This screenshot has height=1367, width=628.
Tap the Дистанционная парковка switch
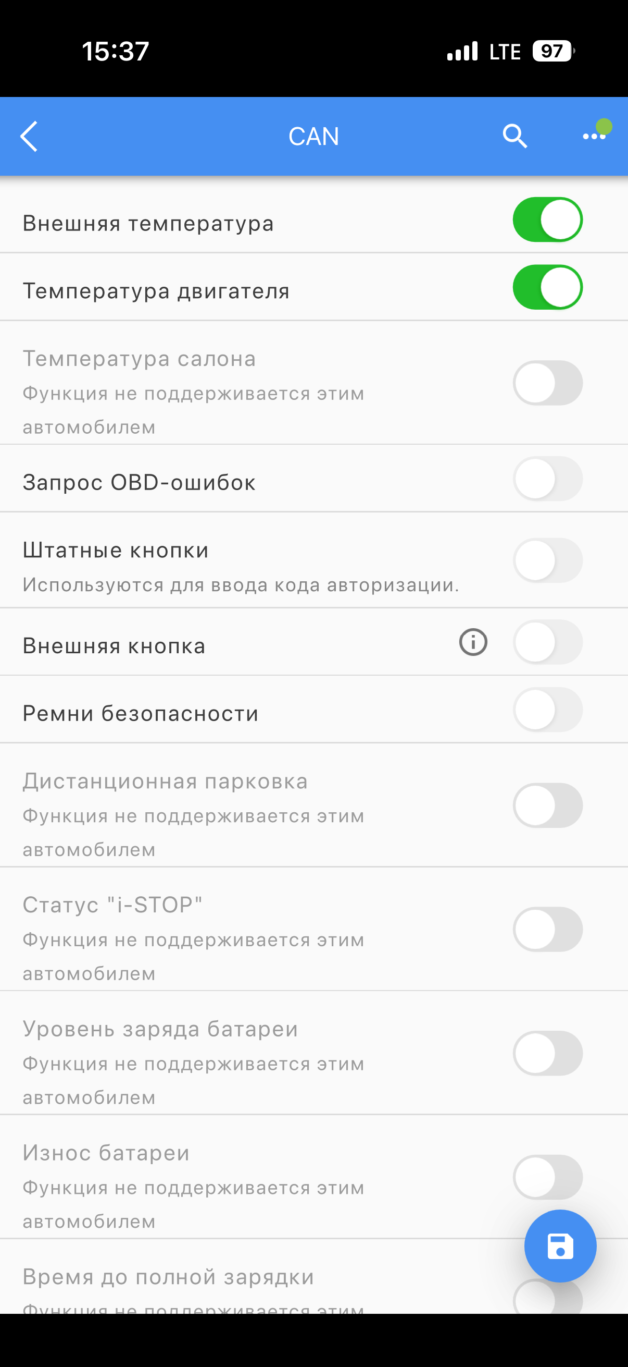(x=547, y=805)
